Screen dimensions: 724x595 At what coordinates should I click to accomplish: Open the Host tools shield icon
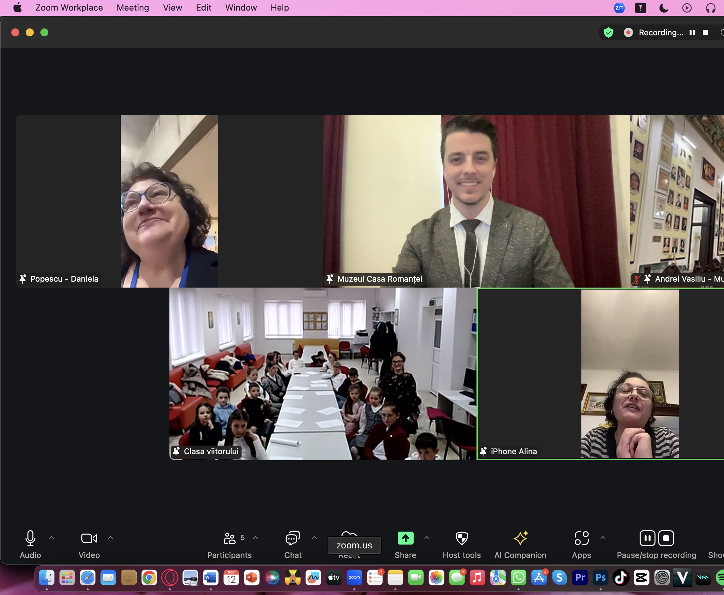pyautogui.click(x=462, y=538)
